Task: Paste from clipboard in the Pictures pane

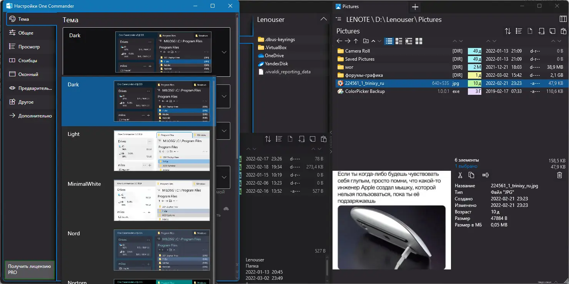Action: point(564,31)
